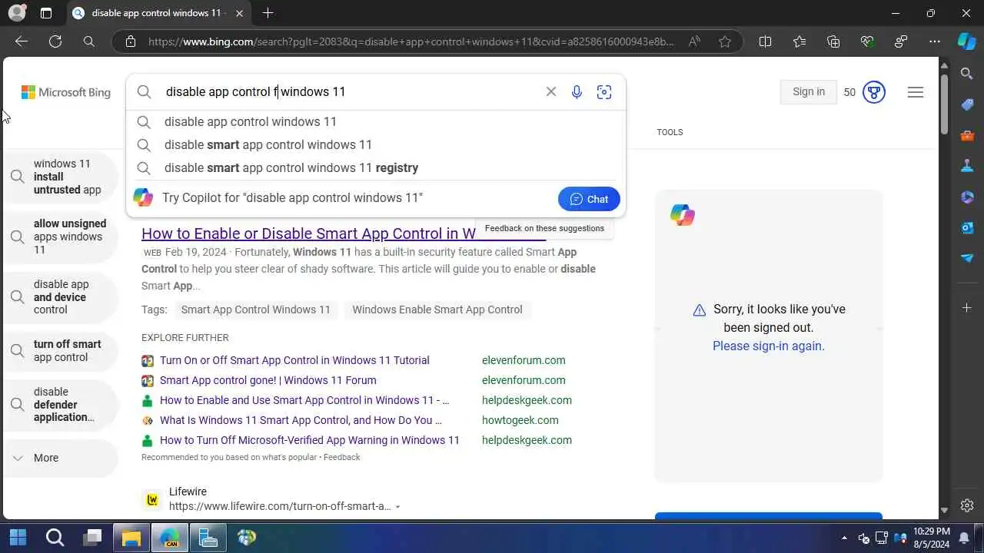Open 'Turn On or Off Smart App Control' tutorial link

pyautogui.click(x=294, y=360)
